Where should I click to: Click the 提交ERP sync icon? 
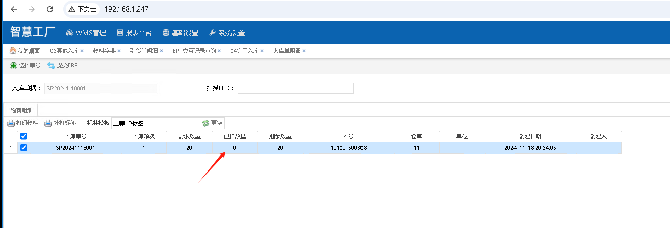tap(51, 66)
